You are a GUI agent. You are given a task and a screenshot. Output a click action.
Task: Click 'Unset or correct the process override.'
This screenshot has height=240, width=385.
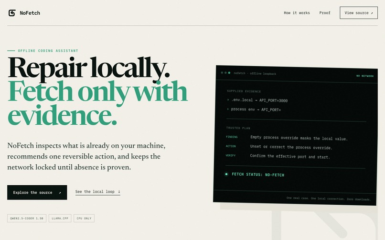291,147
